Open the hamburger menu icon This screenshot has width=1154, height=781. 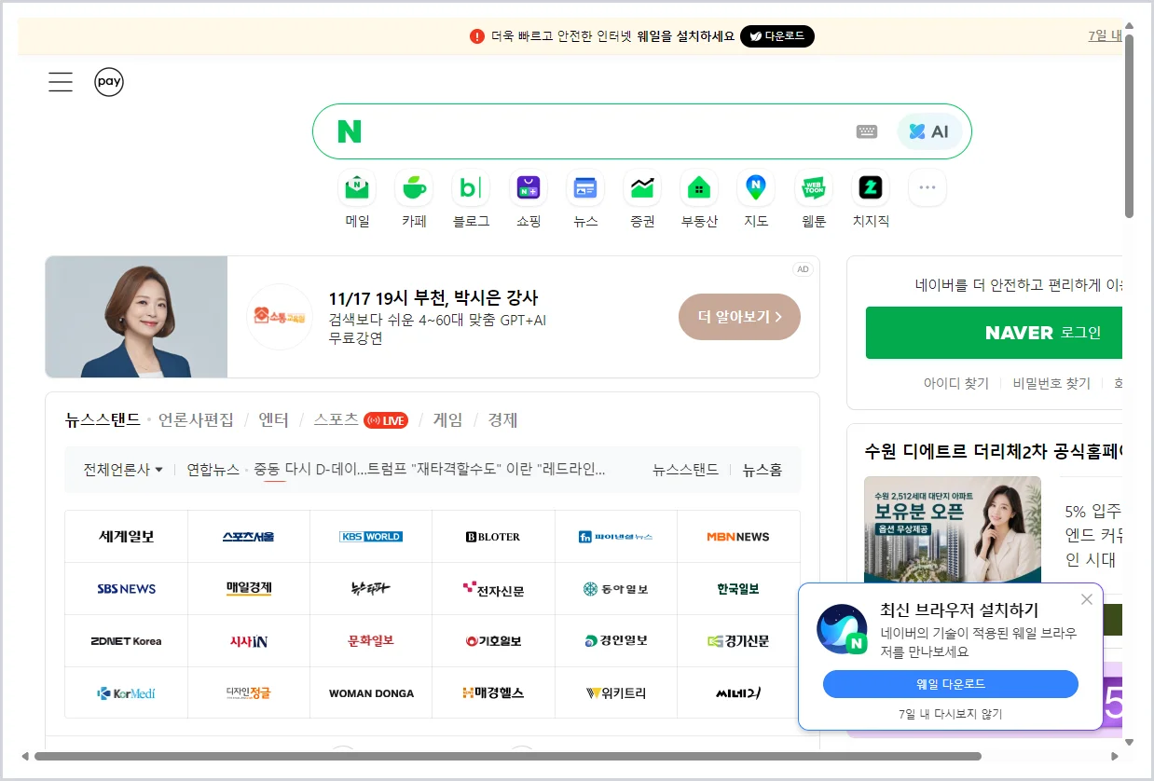coord(61,82)
